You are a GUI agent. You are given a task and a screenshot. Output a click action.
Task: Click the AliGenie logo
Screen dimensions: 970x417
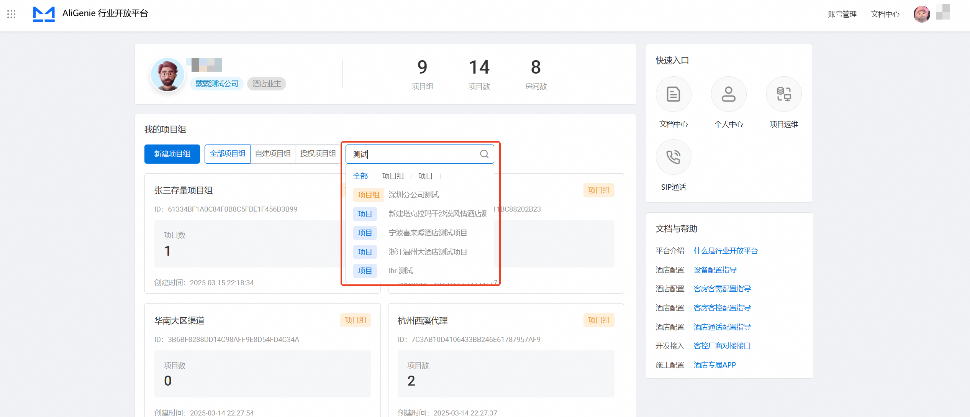(x=44, y=14)
